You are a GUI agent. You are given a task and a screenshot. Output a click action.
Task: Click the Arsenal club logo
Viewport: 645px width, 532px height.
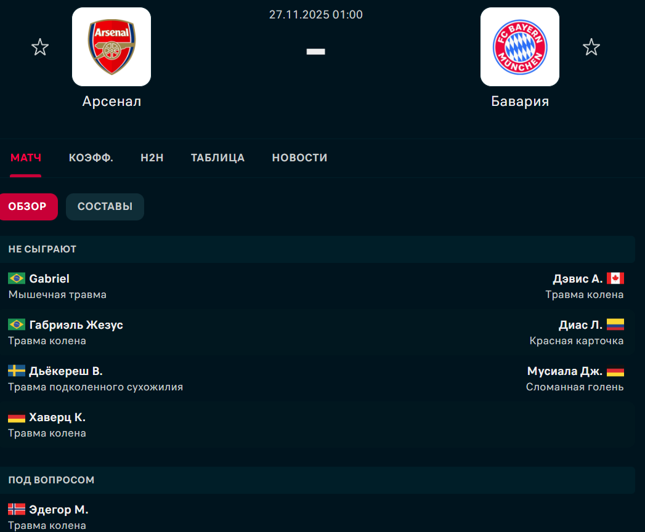pyautogui.click(x=112, y=47)
